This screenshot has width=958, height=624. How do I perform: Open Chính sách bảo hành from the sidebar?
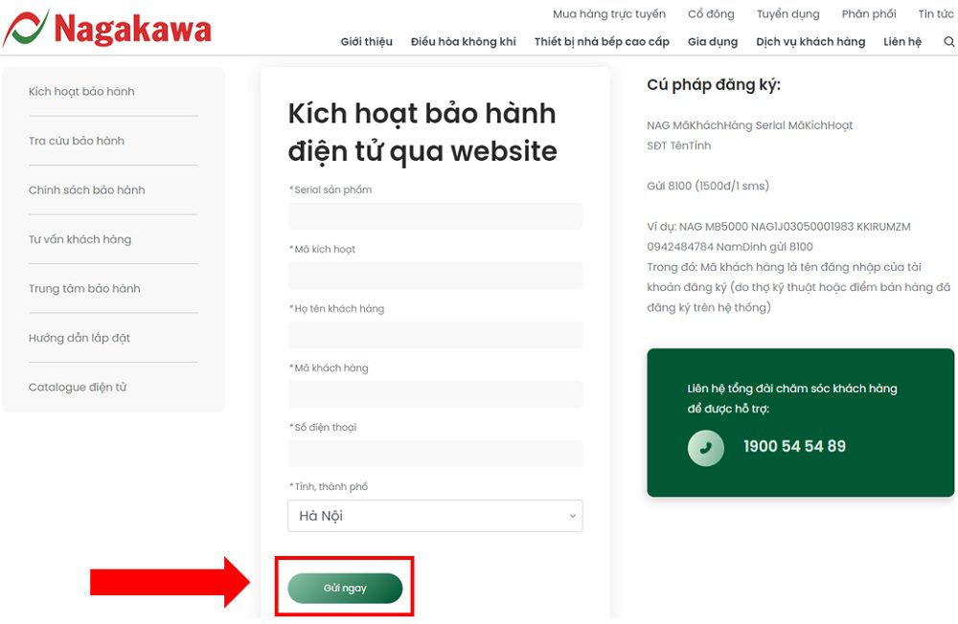86,189
